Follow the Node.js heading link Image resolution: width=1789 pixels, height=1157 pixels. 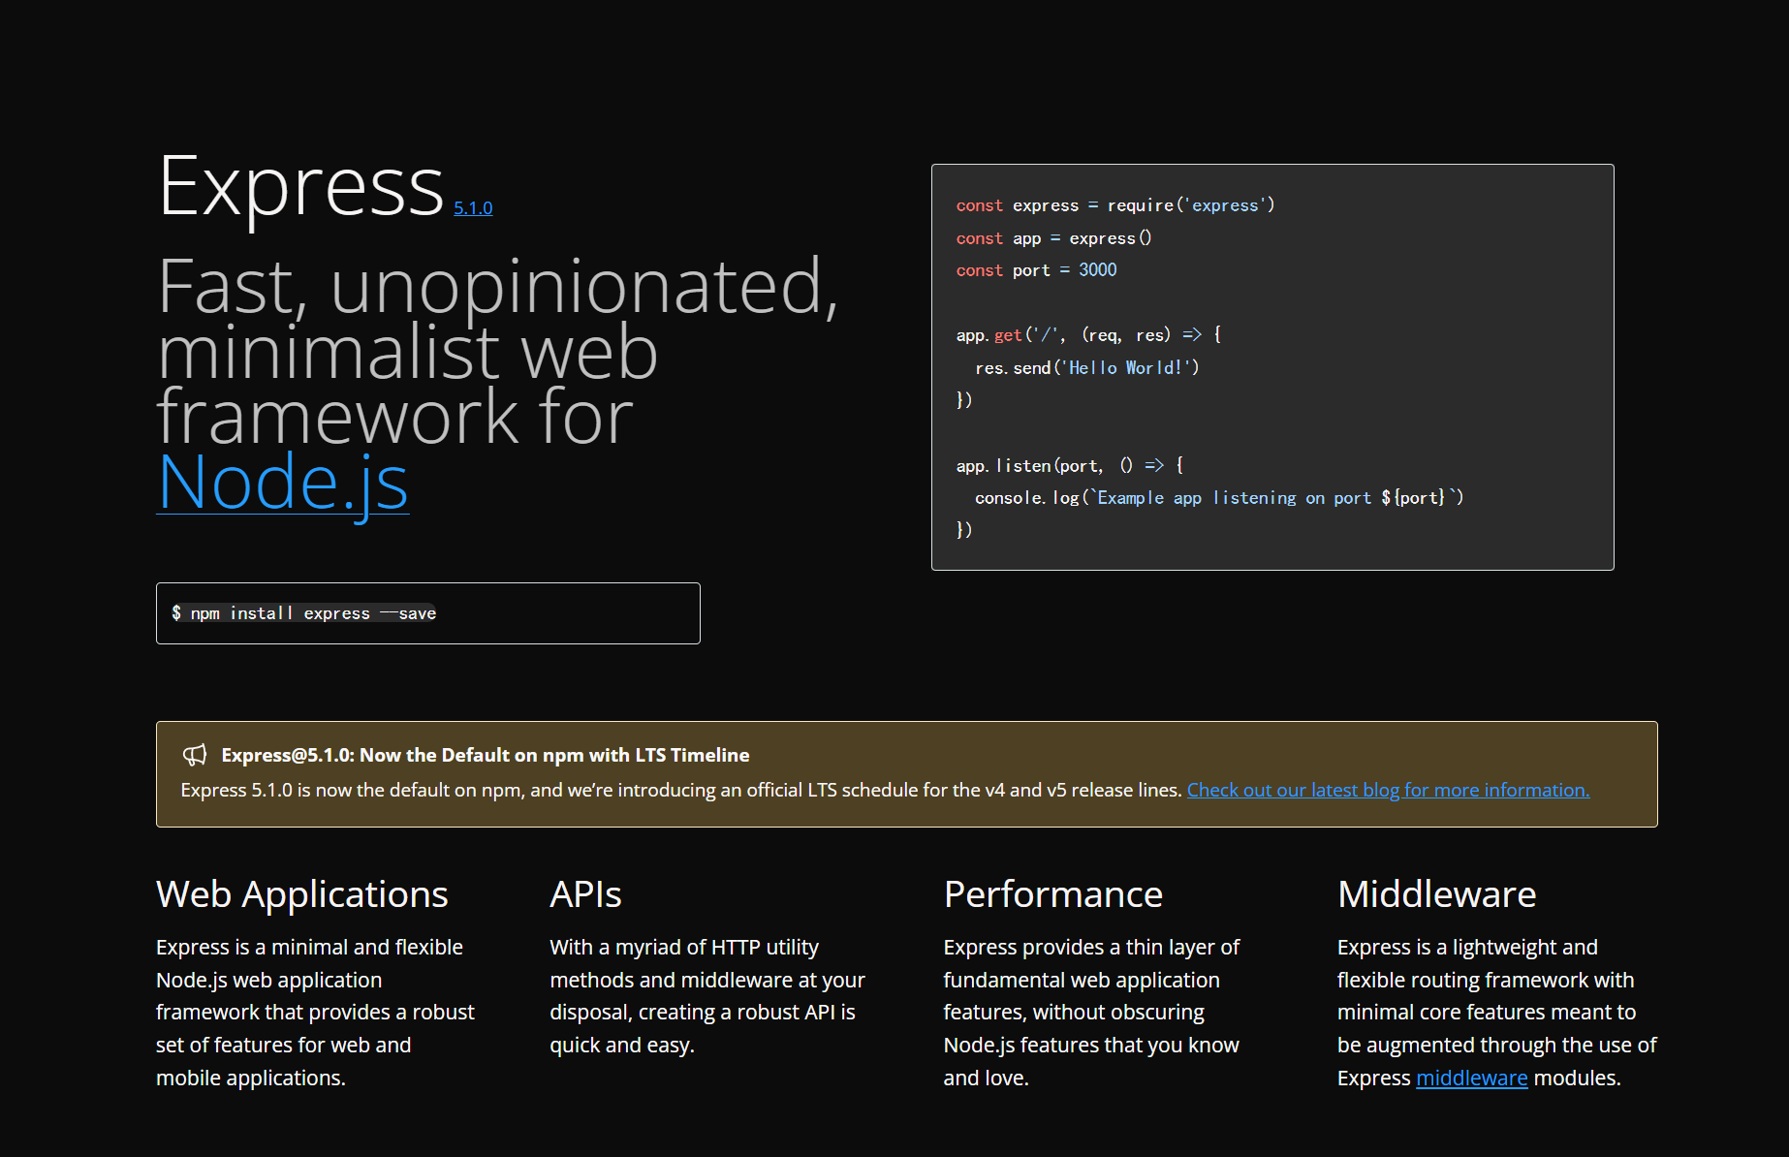[283, 483]
